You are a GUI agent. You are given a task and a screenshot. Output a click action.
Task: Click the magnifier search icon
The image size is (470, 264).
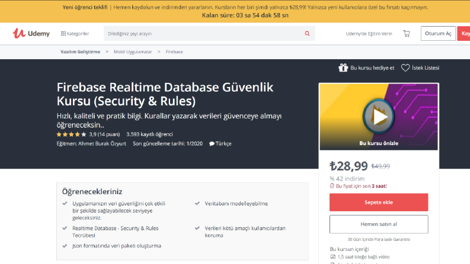(307, 34)
